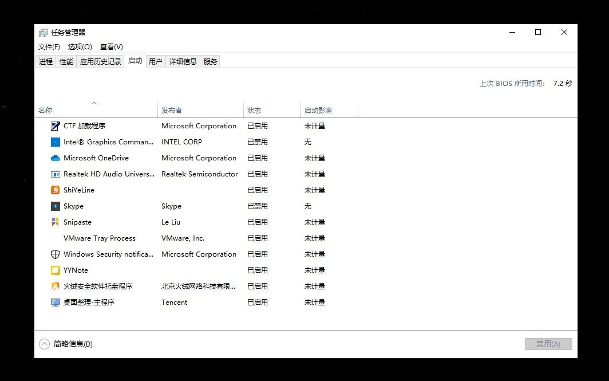Switch to the 性能 tab

point(66,61)
